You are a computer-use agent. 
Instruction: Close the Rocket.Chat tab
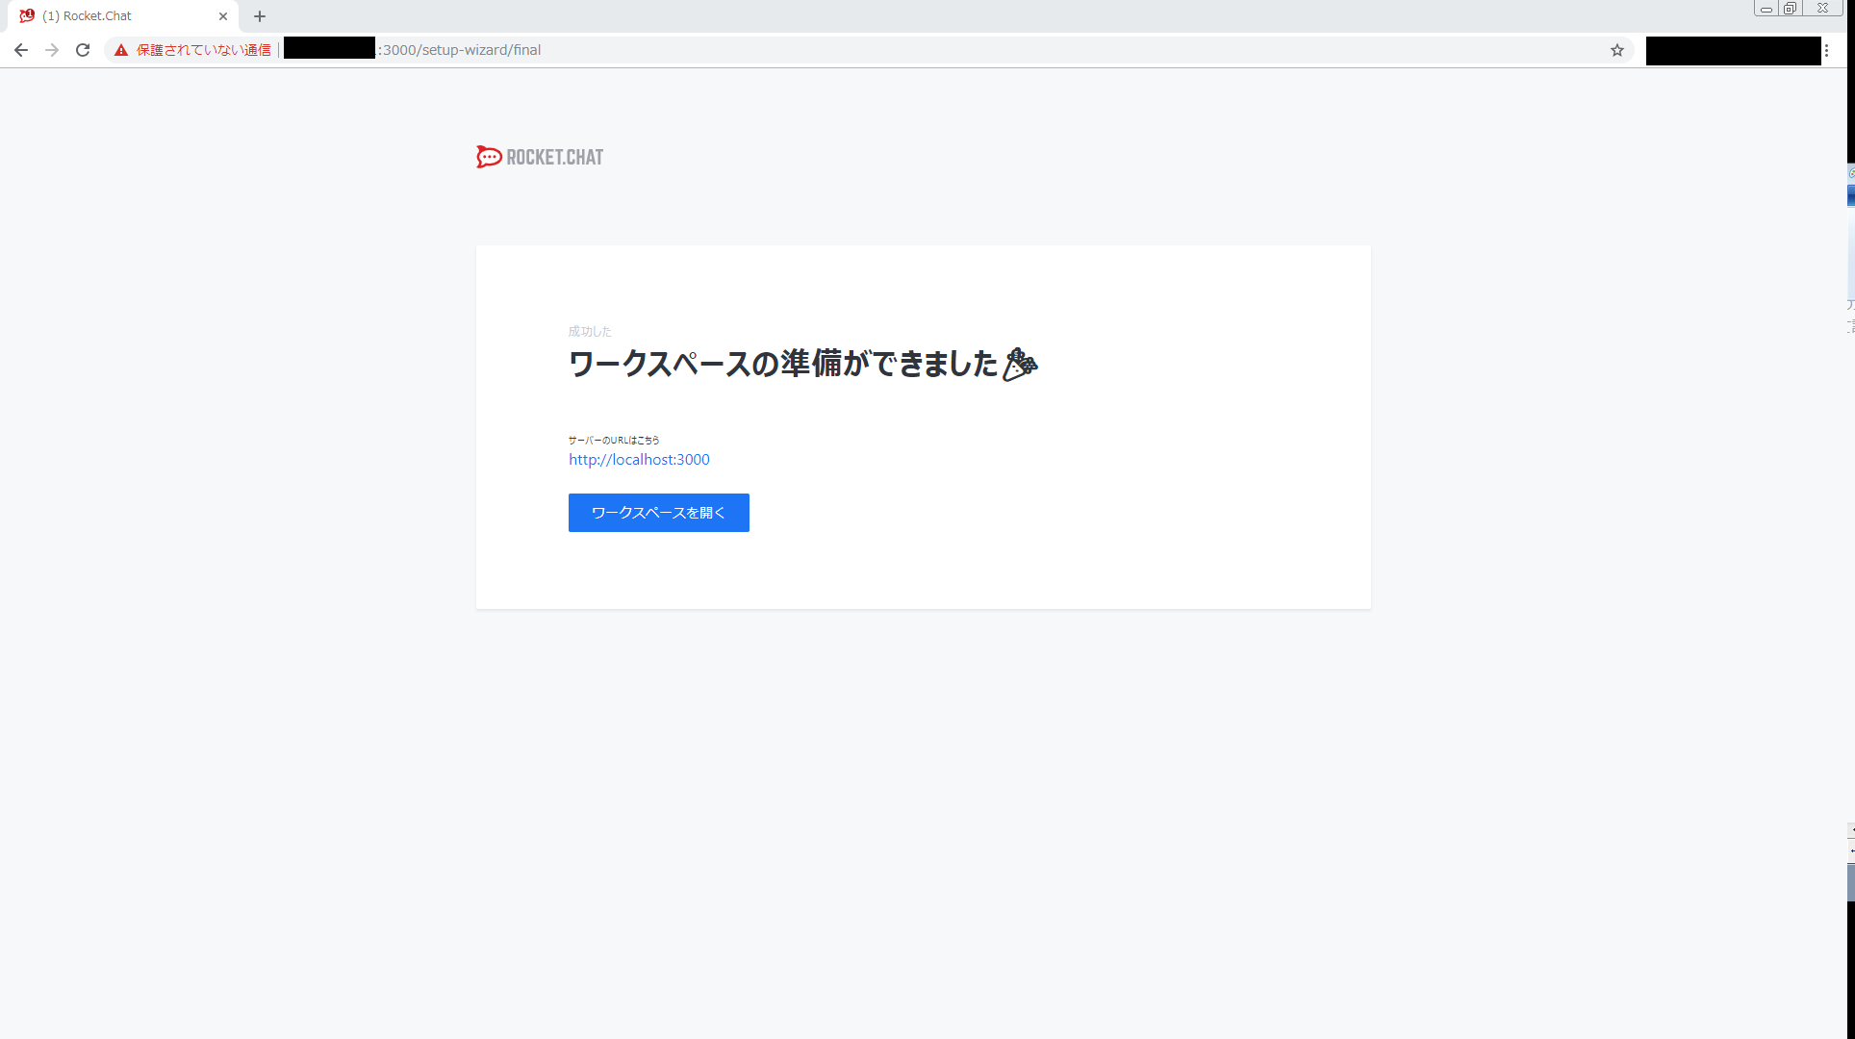coord(223,16)
